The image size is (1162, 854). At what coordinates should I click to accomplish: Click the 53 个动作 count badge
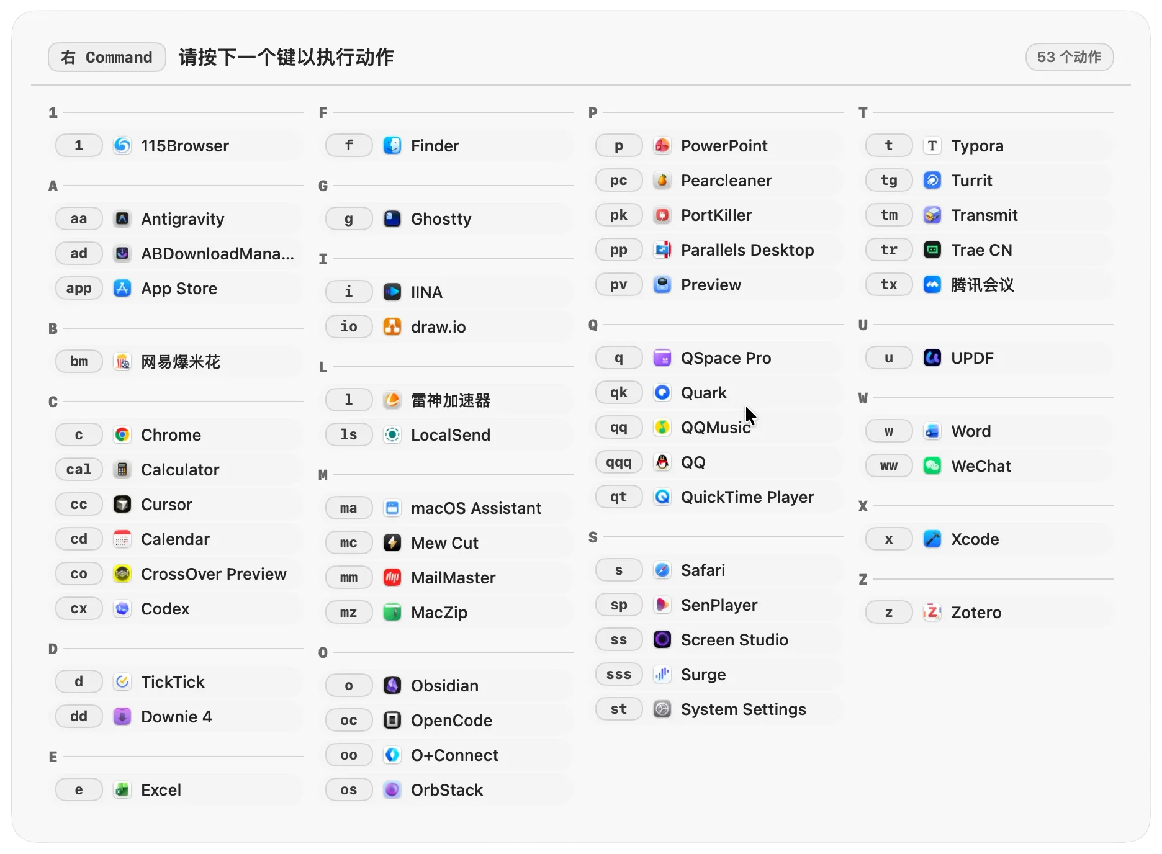click(x=1069, y=57)
